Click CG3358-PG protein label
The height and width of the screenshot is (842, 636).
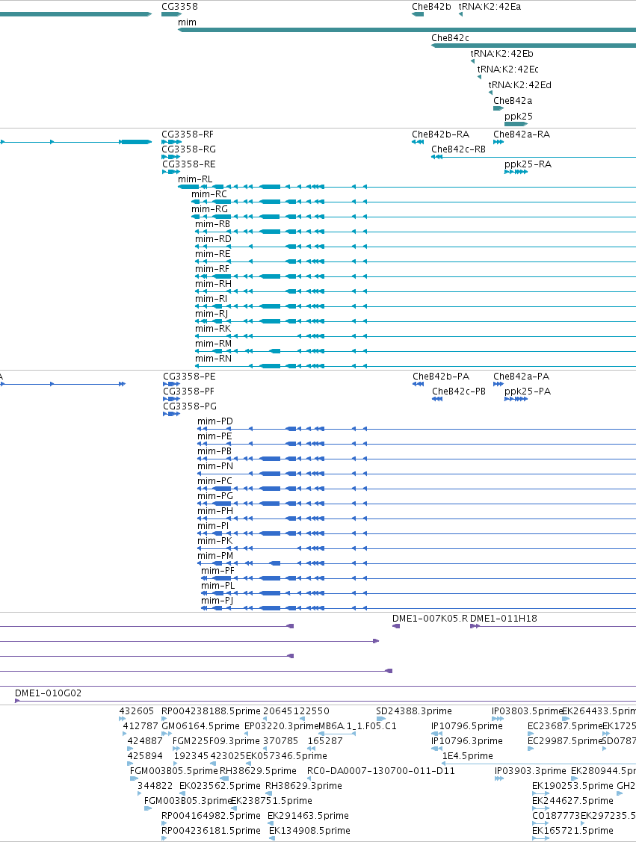pos(190,406)
